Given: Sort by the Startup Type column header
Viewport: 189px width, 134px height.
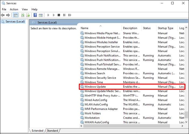Looking at the screenshot, I should [x=165, y=28].
